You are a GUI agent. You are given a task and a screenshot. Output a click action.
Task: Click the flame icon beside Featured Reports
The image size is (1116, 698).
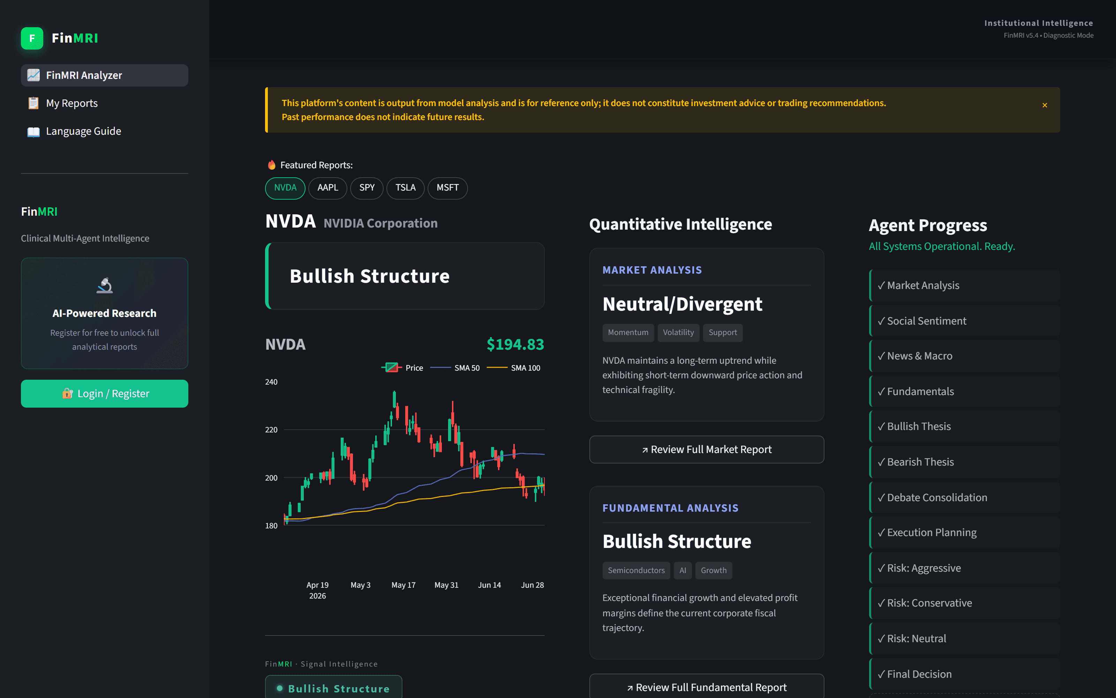click(x=272, y=165)
